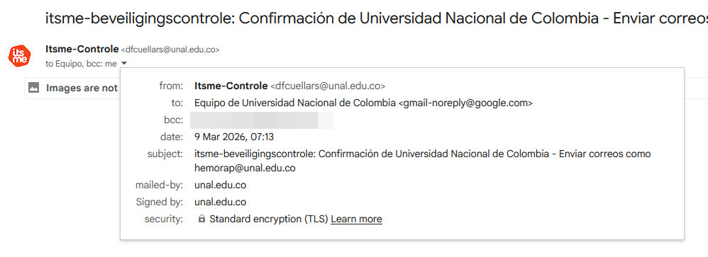708x257 pixels.
Task: Click bold Itsme-Controle name in details popup
Action: pos(231,86)
